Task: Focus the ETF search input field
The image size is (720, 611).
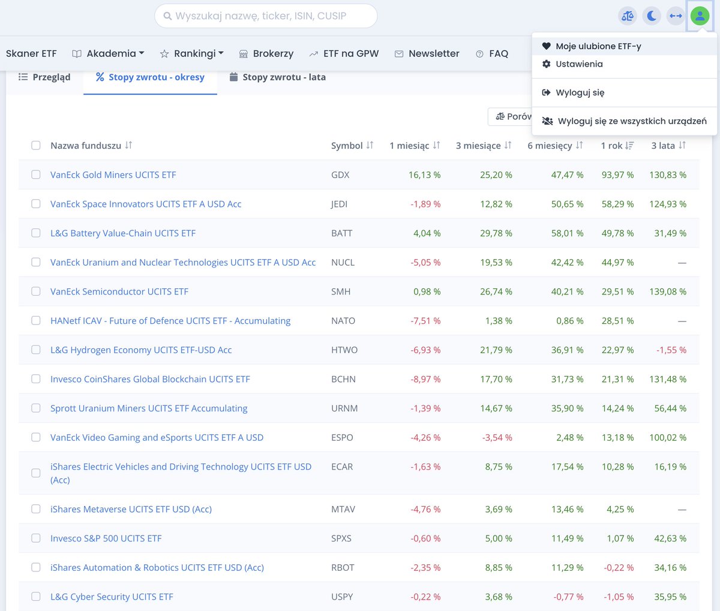Action: click(x=266, y=16)
